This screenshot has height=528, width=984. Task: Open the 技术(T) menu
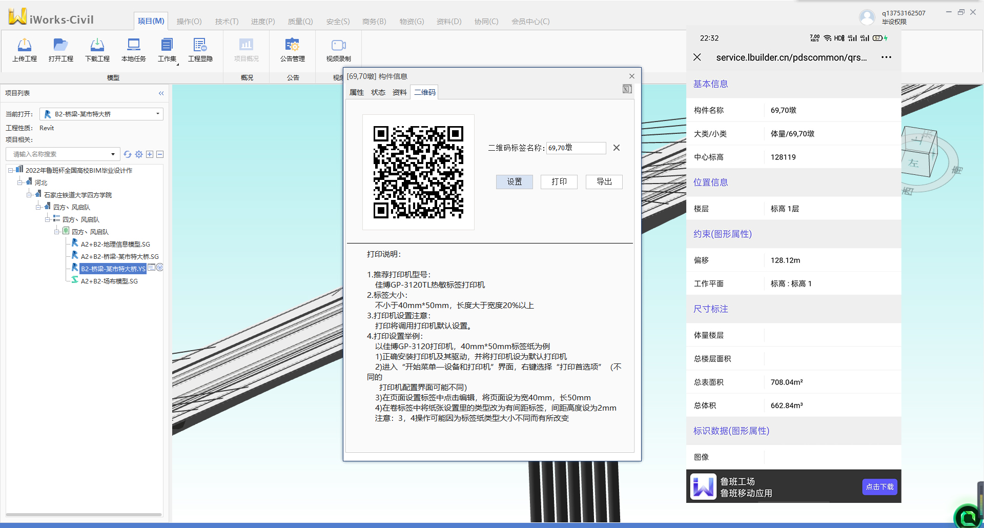[x=227, y=22]
